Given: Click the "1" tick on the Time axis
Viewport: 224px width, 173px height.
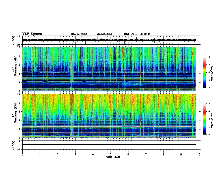Looking at the screenshot, I should [x=40, y=154].
